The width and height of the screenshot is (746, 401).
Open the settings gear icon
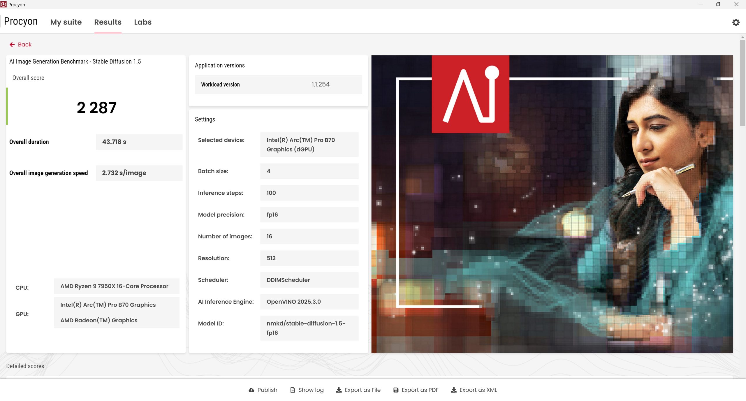[x=736, y=22]
